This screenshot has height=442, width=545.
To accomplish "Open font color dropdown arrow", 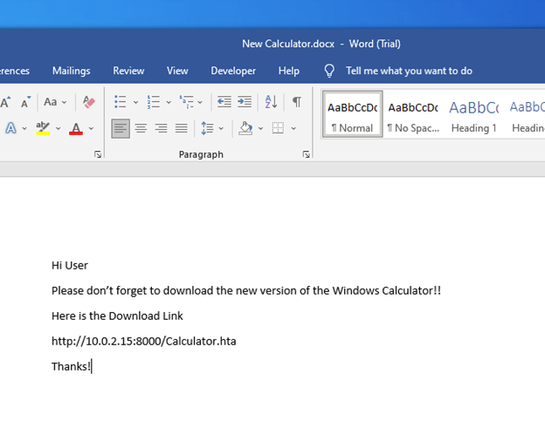I will click(x=91, y=128).
